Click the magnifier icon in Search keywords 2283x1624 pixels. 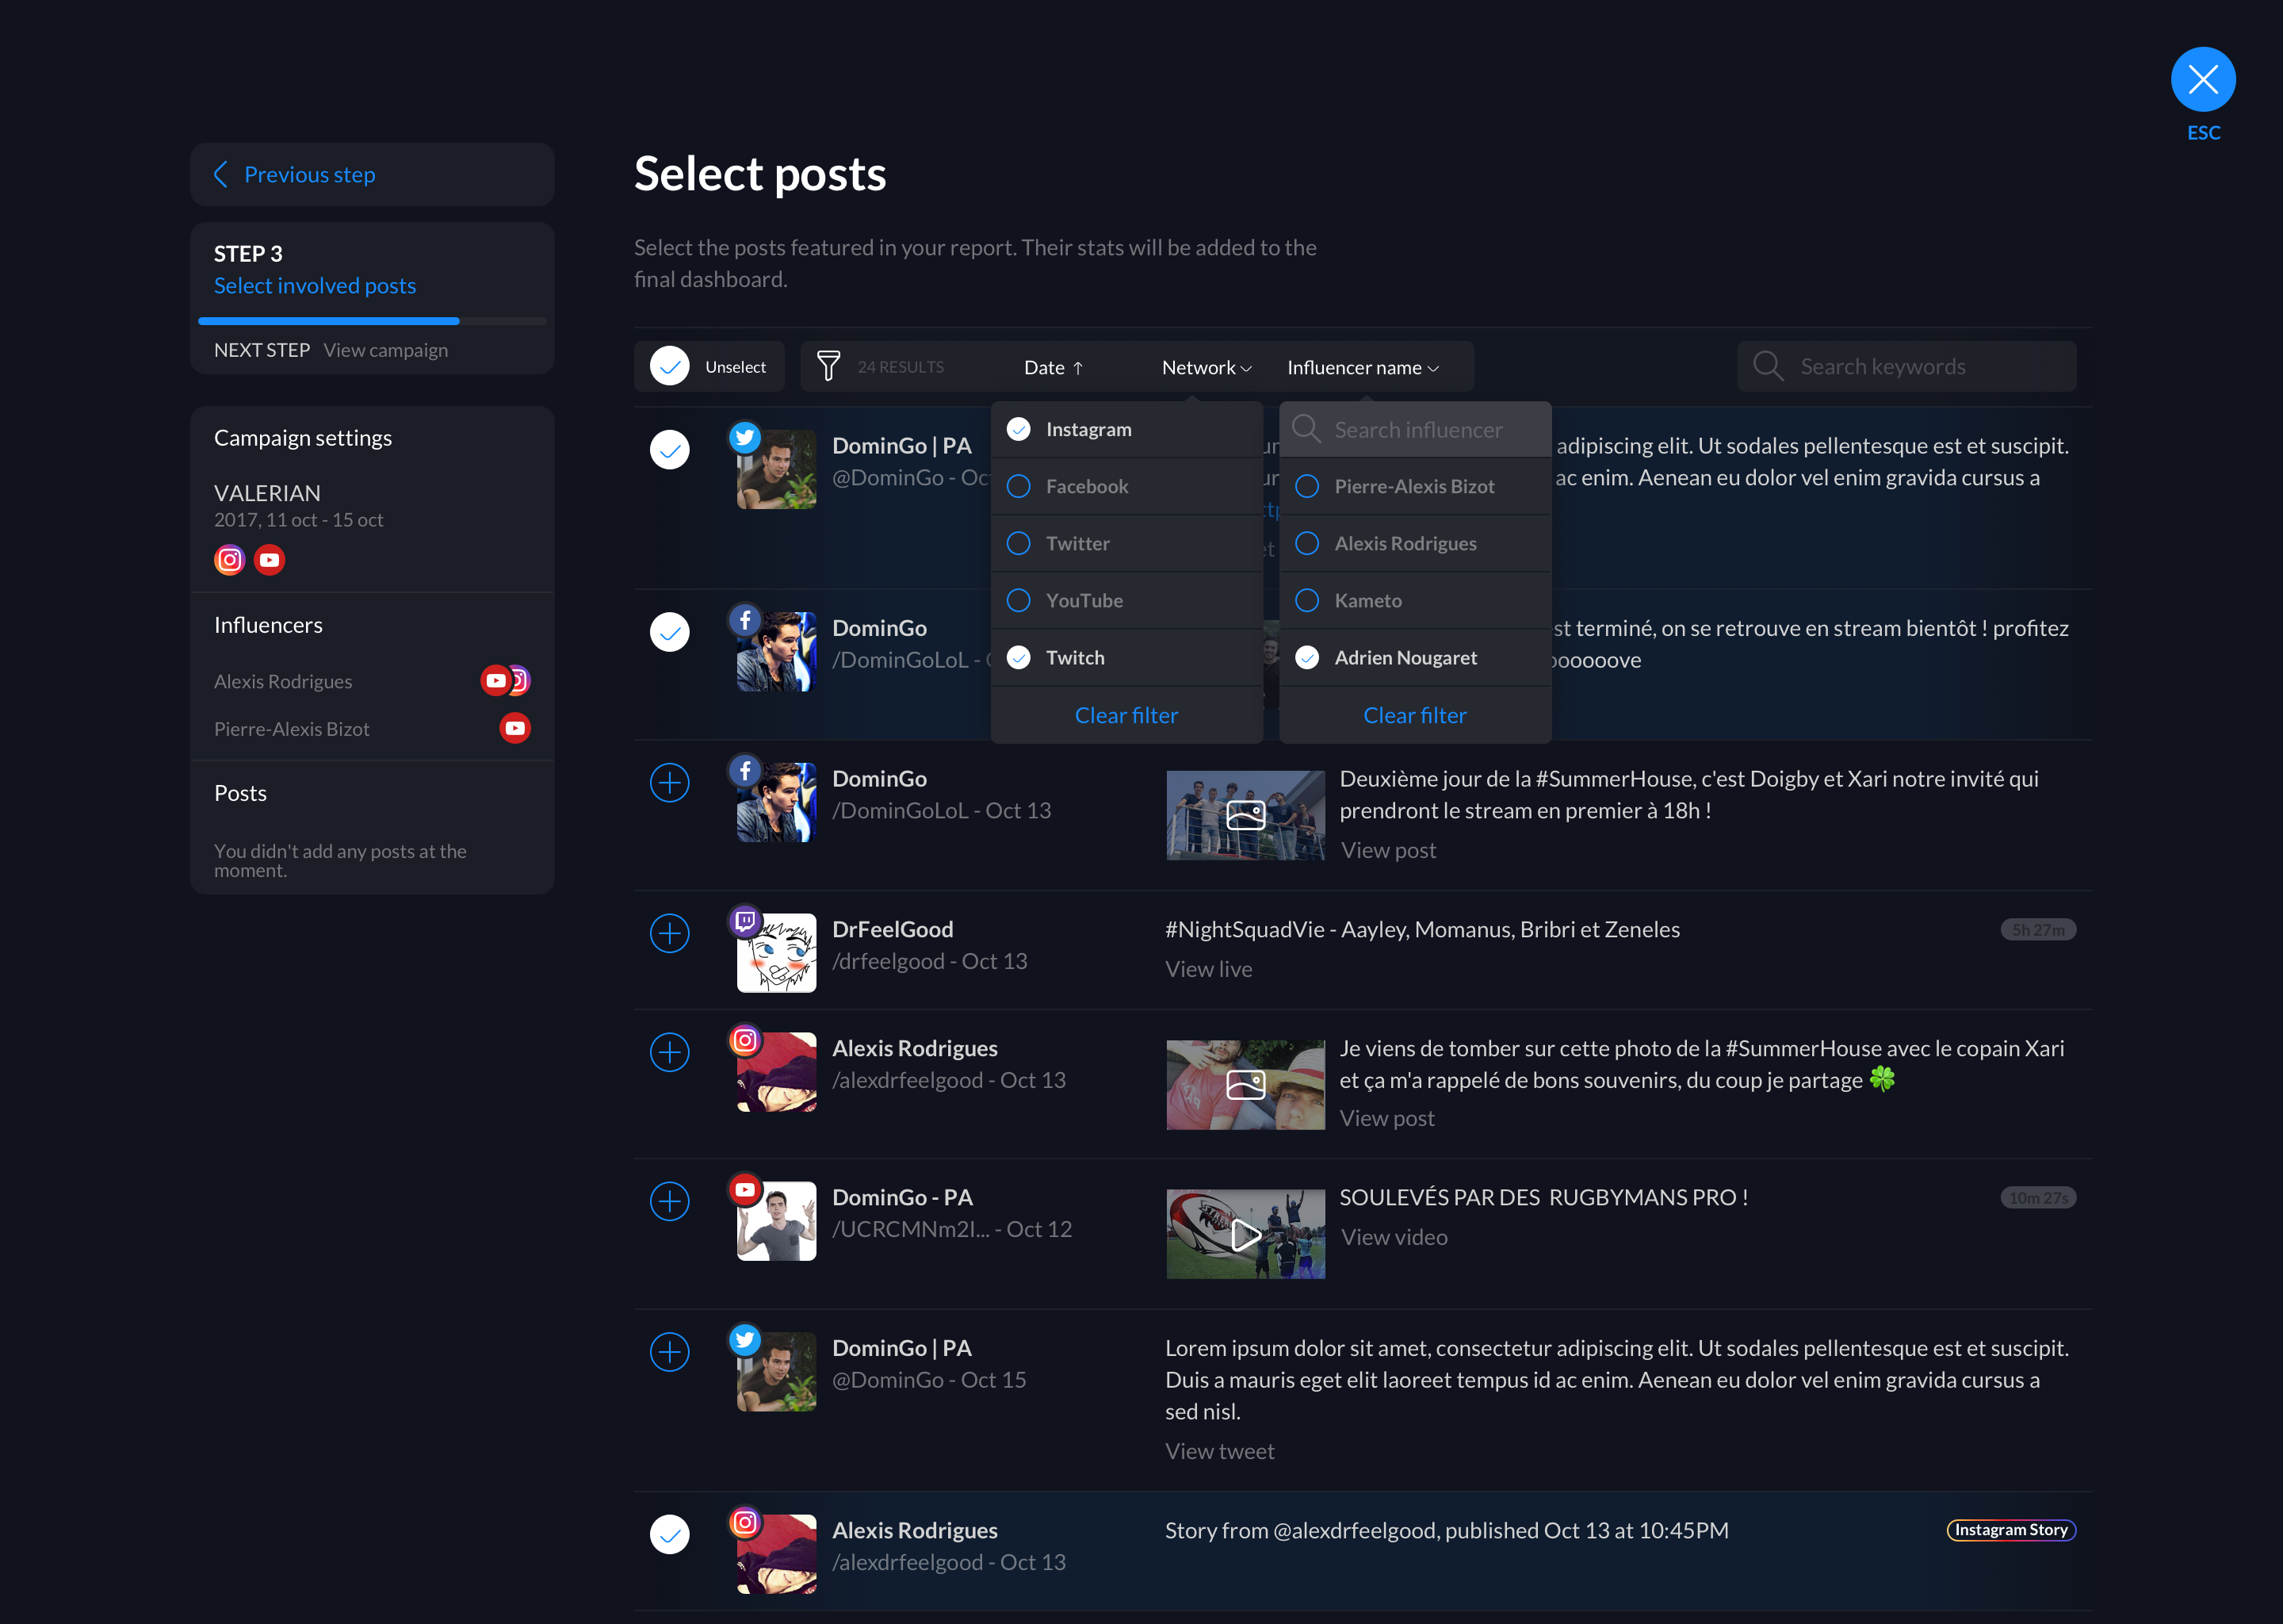tap(1767, 366)
